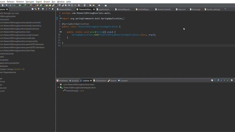
Task: Open the New Java Class dropdown arrow
Action: click(43, 5)
